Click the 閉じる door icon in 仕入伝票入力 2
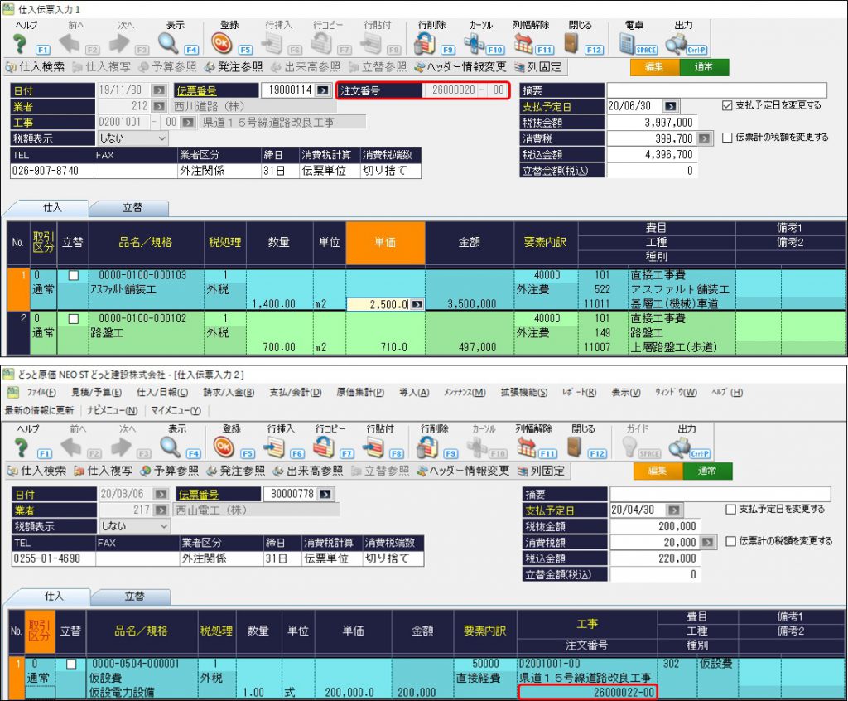 coord(574,447)
